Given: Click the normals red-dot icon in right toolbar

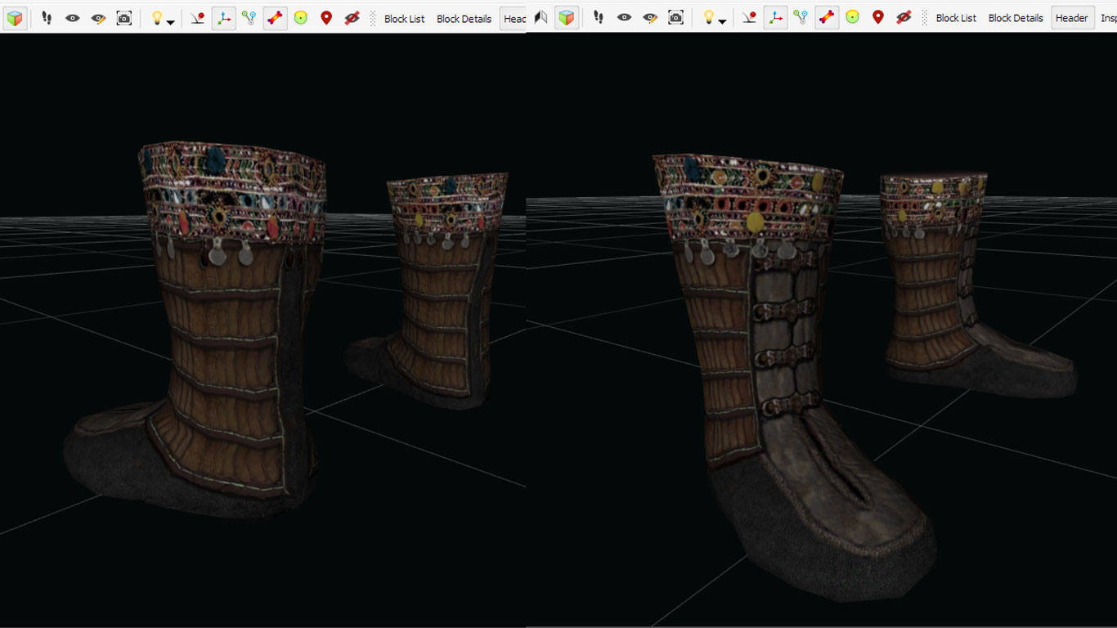Looking at the screenshot, I should 749,17.
